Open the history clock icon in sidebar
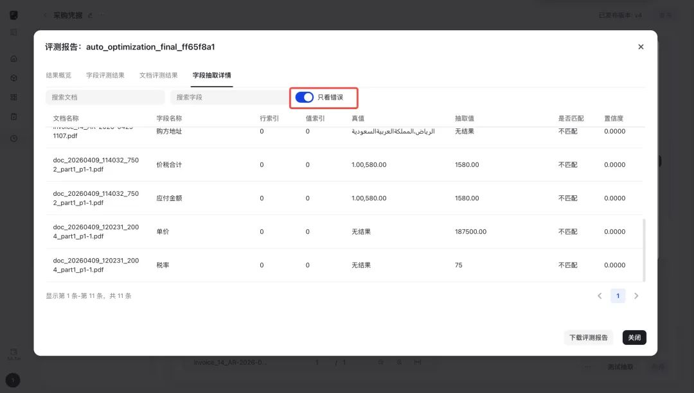 click(13, 138)
